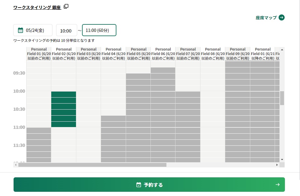Select the Personal Field 05 (6/20以前) column header
This screenshot has height=196, width=300.
point(138,54)
